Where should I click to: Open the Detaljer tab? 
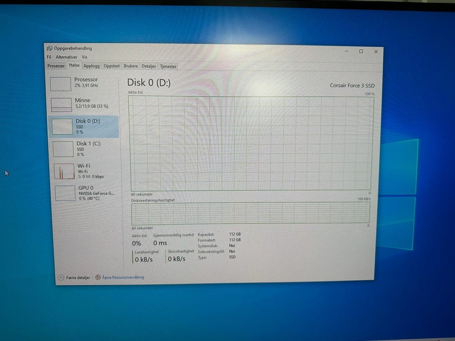point(149,66)
